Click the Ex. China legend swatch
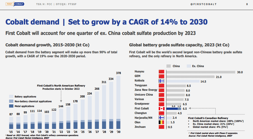253x139 pixels. coord(189,66)
